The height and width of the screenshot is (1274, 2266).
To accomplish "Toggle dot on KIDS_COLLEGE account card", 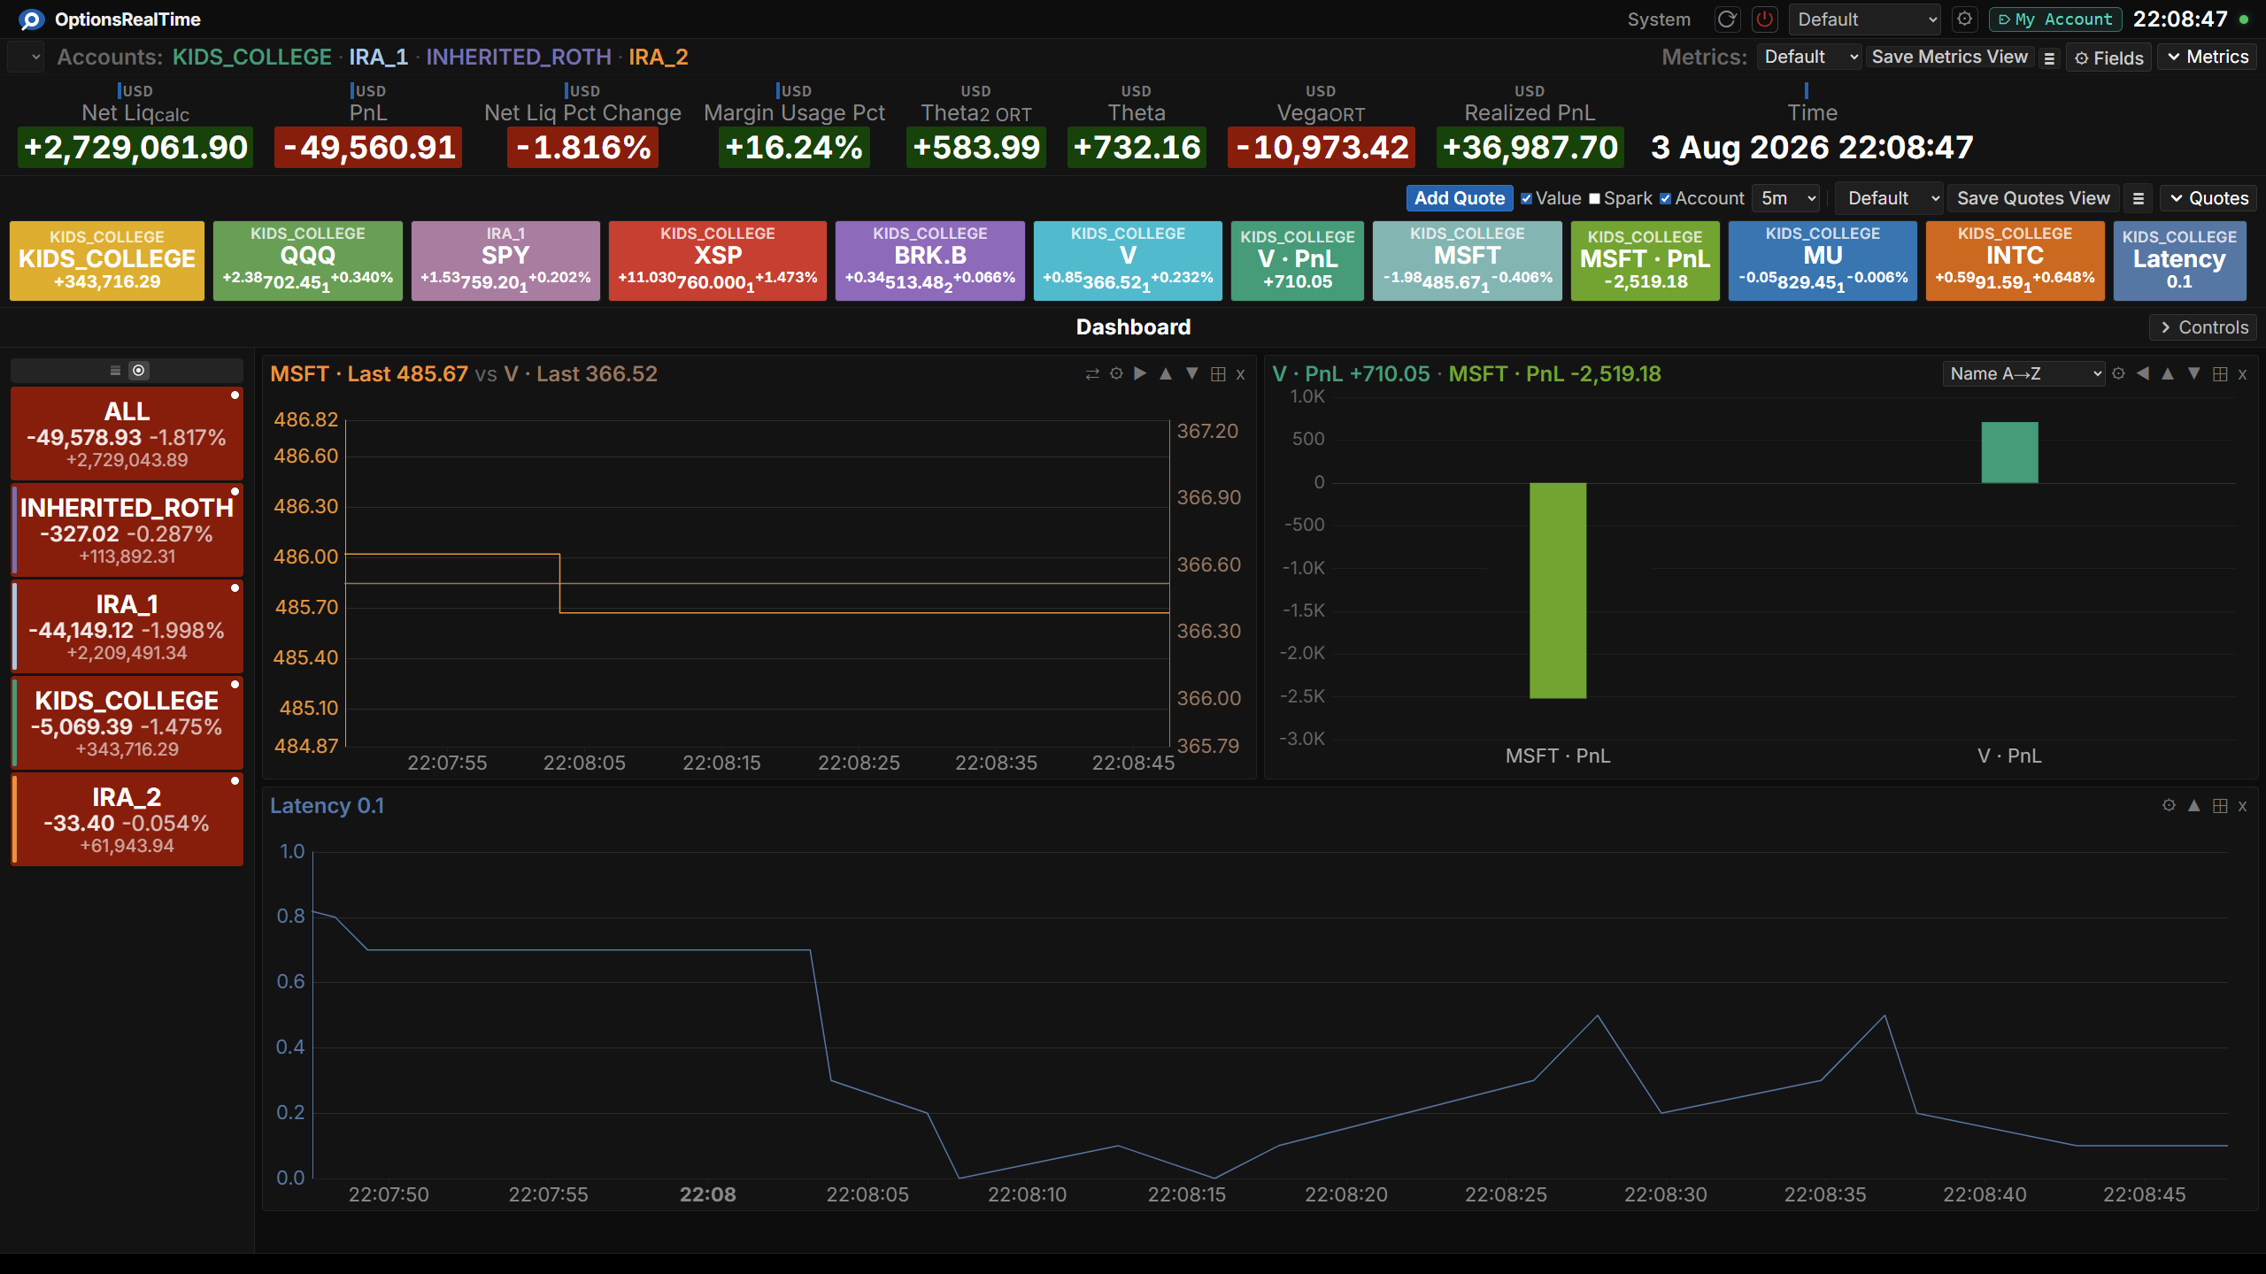I will point(235,685).
